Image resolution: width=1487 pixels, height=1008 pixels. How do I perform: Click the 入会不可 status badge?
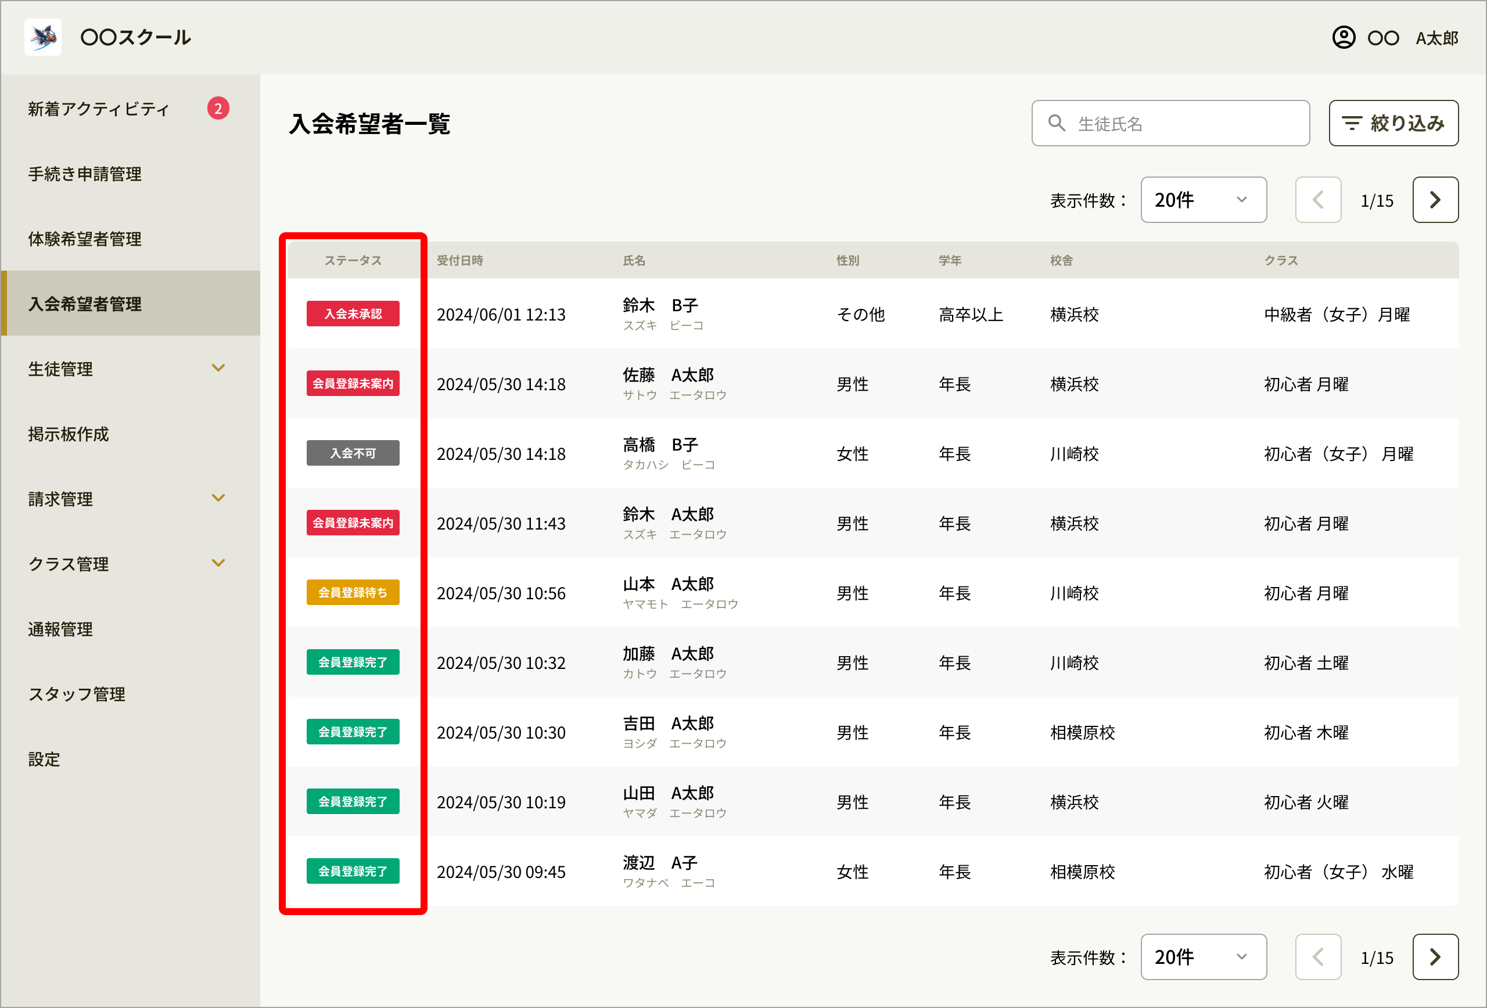pos(353,453)
